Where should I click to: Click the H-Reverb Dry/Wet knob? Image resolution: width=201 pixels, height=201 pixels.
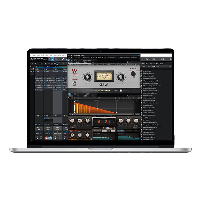point(128,121)
